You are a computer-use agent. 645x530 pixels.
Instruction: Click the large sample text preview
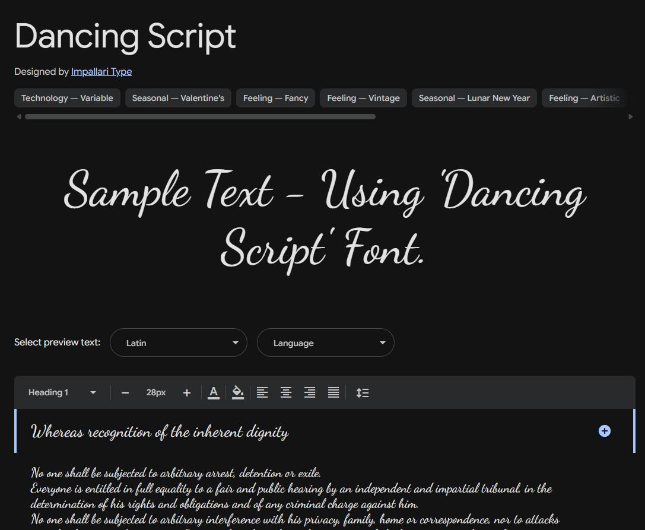[x=325, y=222]
